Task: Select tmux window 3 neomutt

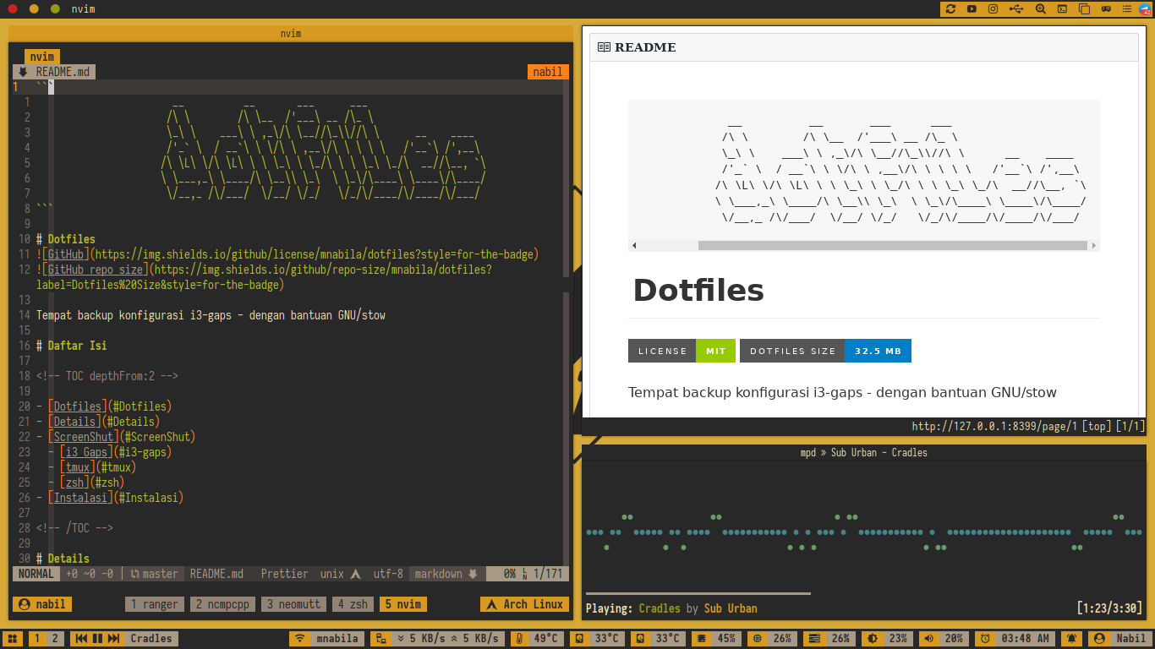Action: click(x=293, y=604)
